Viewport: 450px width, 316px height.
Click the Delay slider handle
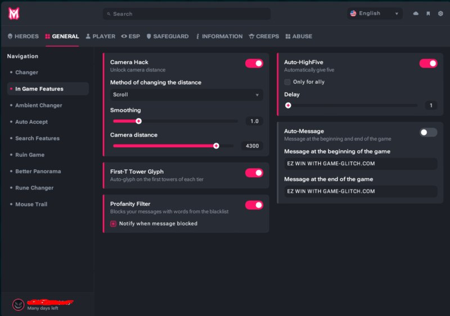click(288, 105)
